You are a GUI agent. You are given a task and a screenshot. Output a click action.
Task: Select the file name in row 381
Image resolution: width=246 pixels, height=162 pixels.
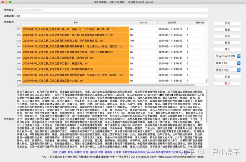(76, 46)
